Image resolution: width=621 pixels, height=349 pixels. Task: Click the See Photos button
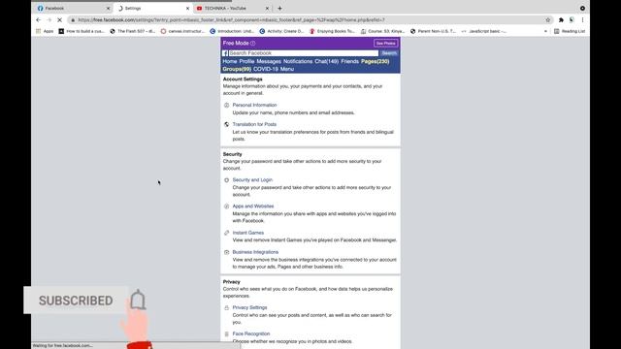pos(385,43)
